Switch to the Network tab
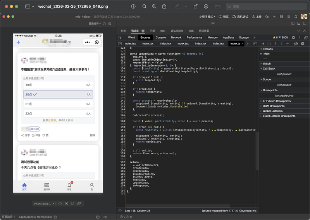 click(176, 38)
